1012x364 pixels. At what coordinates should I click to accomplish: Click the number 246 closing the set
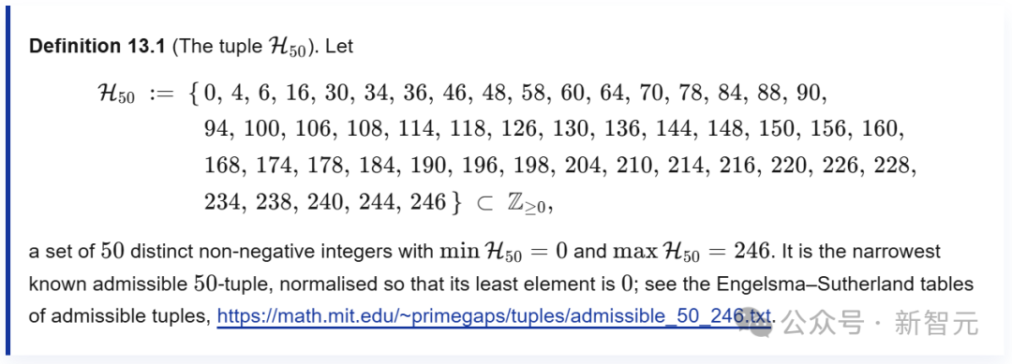[x=426, y=203]
